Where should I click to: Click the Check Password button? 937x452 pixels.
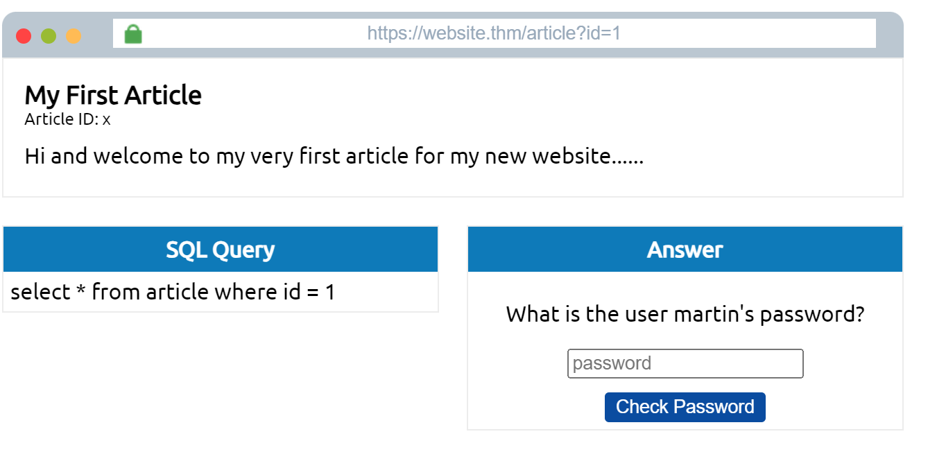(x=685, y=407)
